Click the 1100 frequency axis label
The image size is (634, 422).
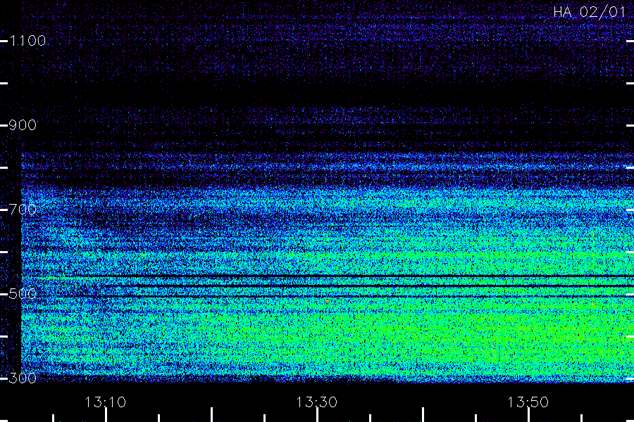[28, 41]
